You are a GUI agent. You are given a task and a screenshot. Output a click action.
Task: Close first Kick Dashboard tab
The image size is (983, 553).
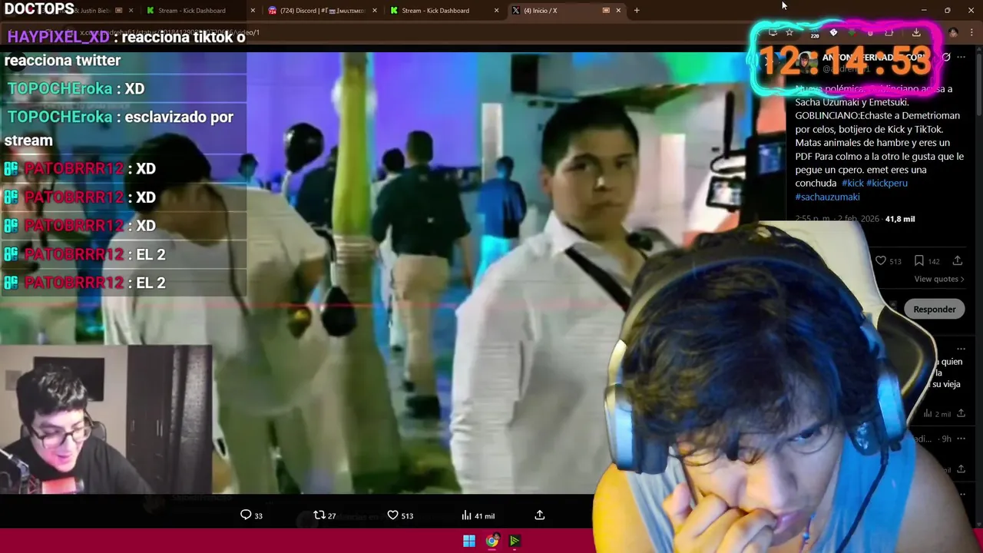click(253, 11)
